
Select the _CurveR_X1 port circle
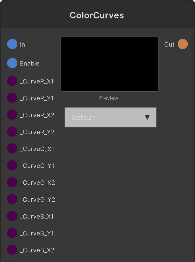click(x=12, y=81)
